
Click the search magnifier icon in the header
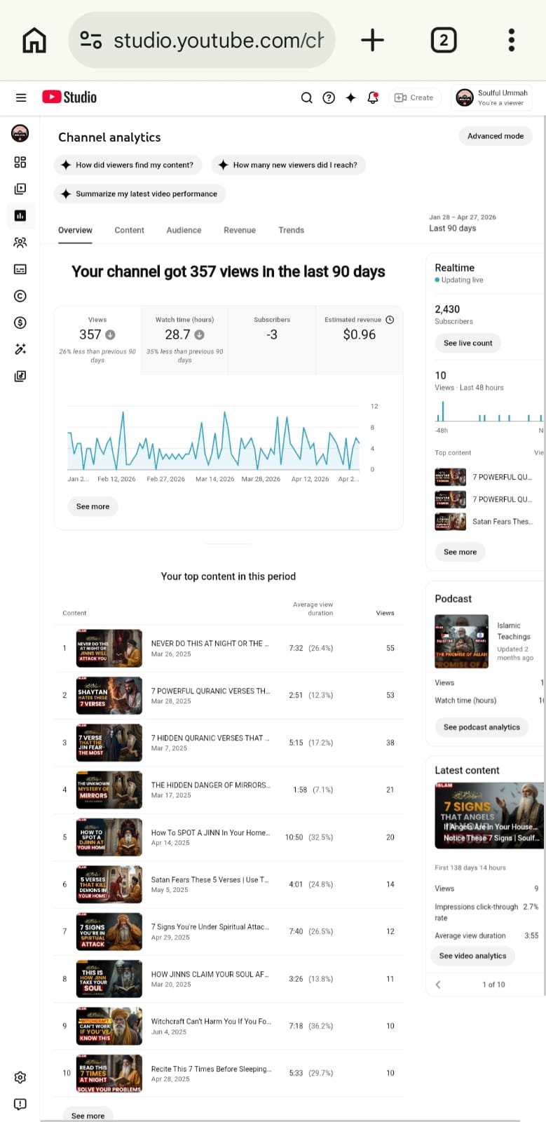point(306,97)
